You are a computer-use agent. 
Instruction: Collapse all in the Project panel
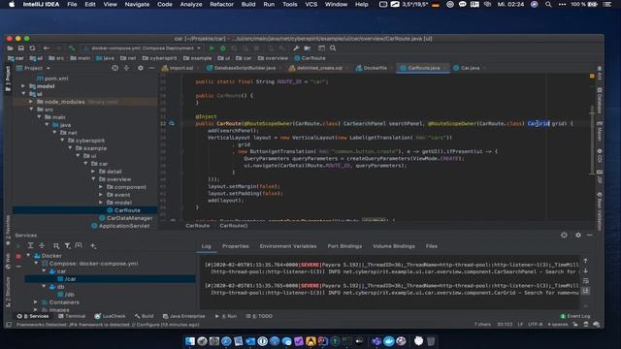click(x=126, y=68)
